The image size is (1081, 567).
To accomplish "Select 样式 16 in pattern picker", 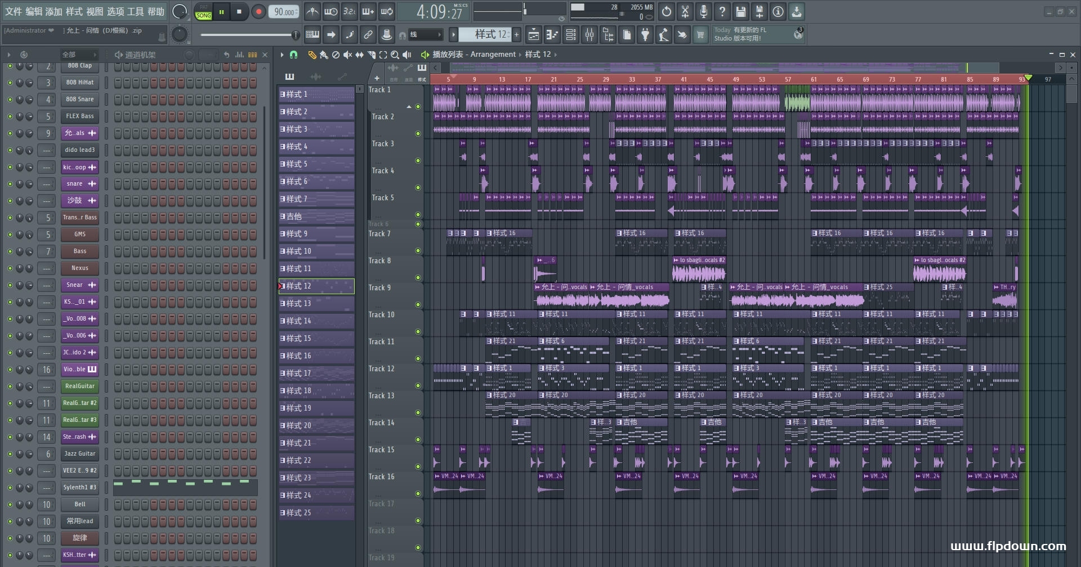I will [316, 355].
